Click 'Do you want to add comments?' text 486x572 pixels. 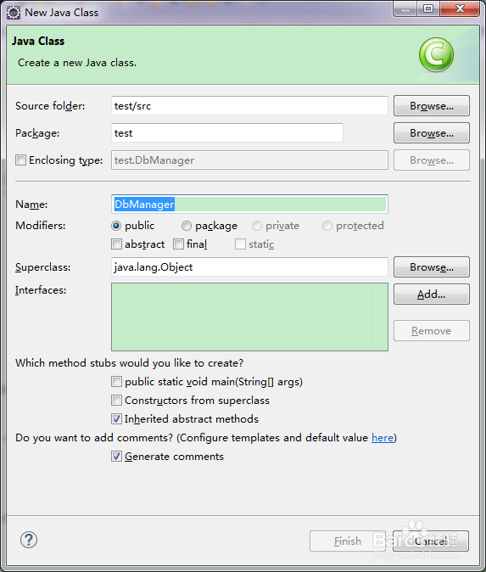click(94, 437)
